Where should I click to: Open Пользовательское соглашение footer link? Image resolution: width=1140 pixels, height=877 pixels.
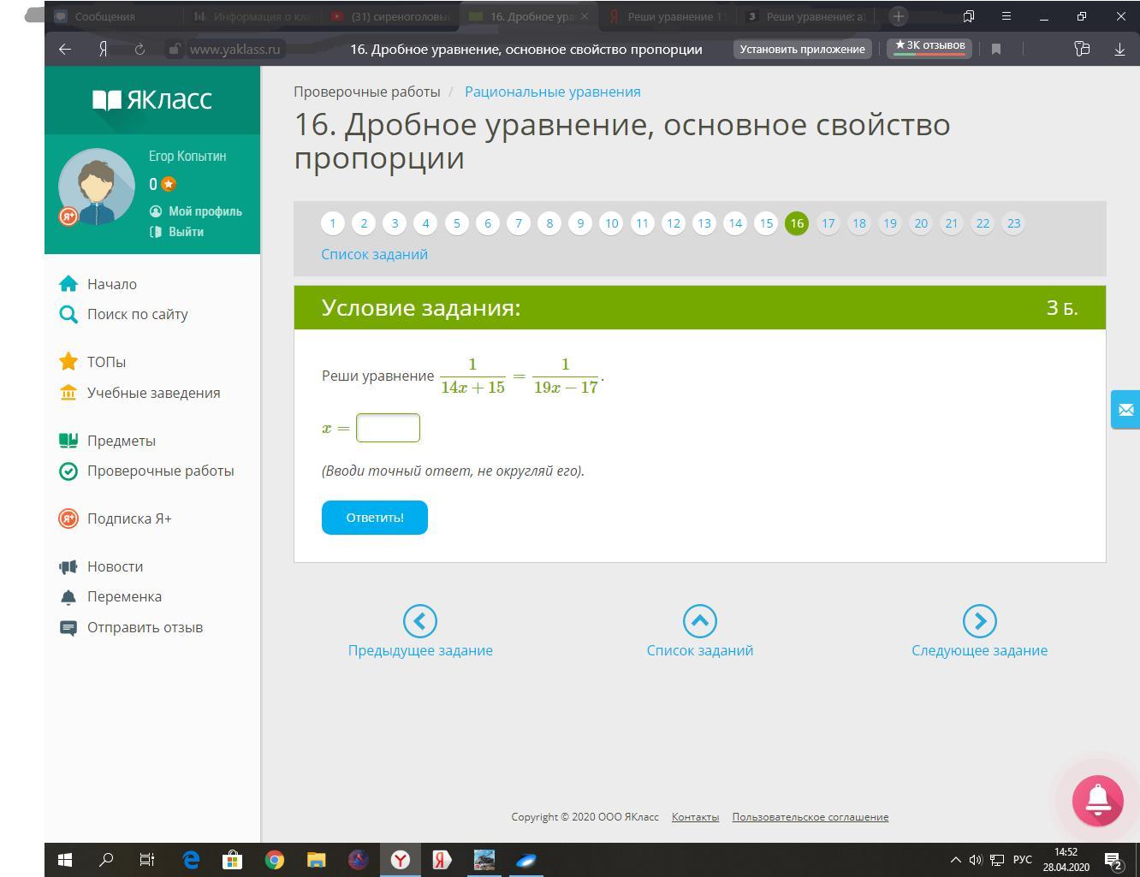810,817
